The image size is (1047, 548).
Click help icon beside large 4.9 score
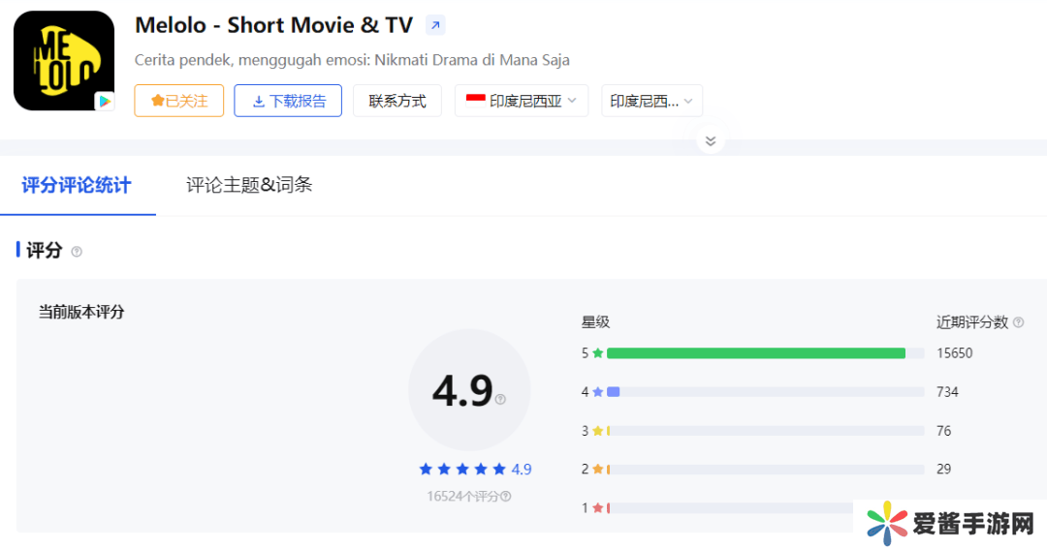(x=500, y=399)
